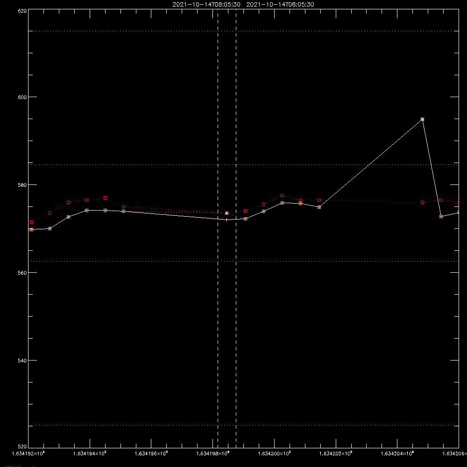Click the 1.634202×10⁹ x-axis label
The width and height of the screenshot is (467, 467).
coord(336,453)
